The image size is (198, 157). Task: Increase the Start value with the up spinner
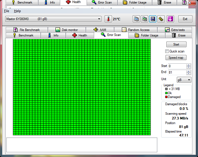(188, 65)
